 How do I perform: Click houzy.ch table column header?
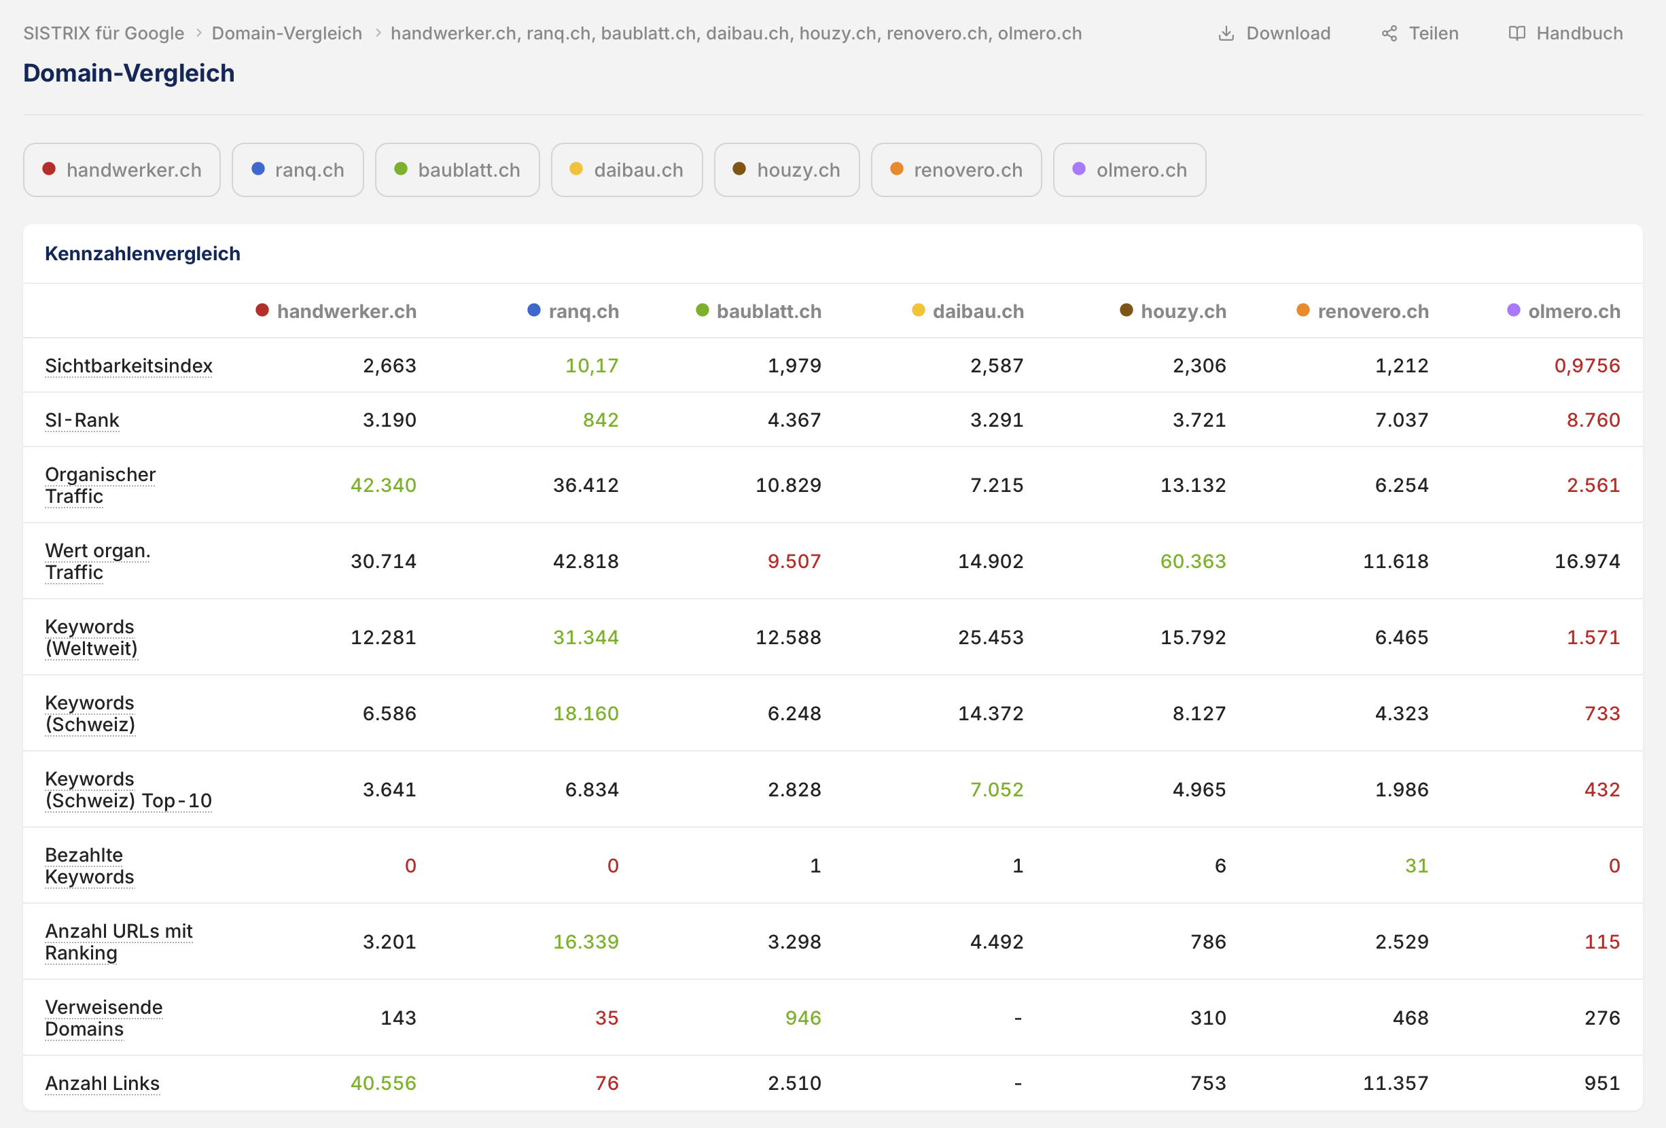(x=1173, y=311)
